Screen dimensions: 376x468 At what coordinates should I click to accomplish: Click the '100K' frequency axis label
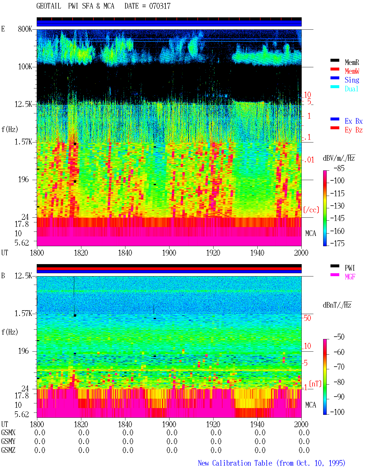pyautogui.click(x=25, y=67)
